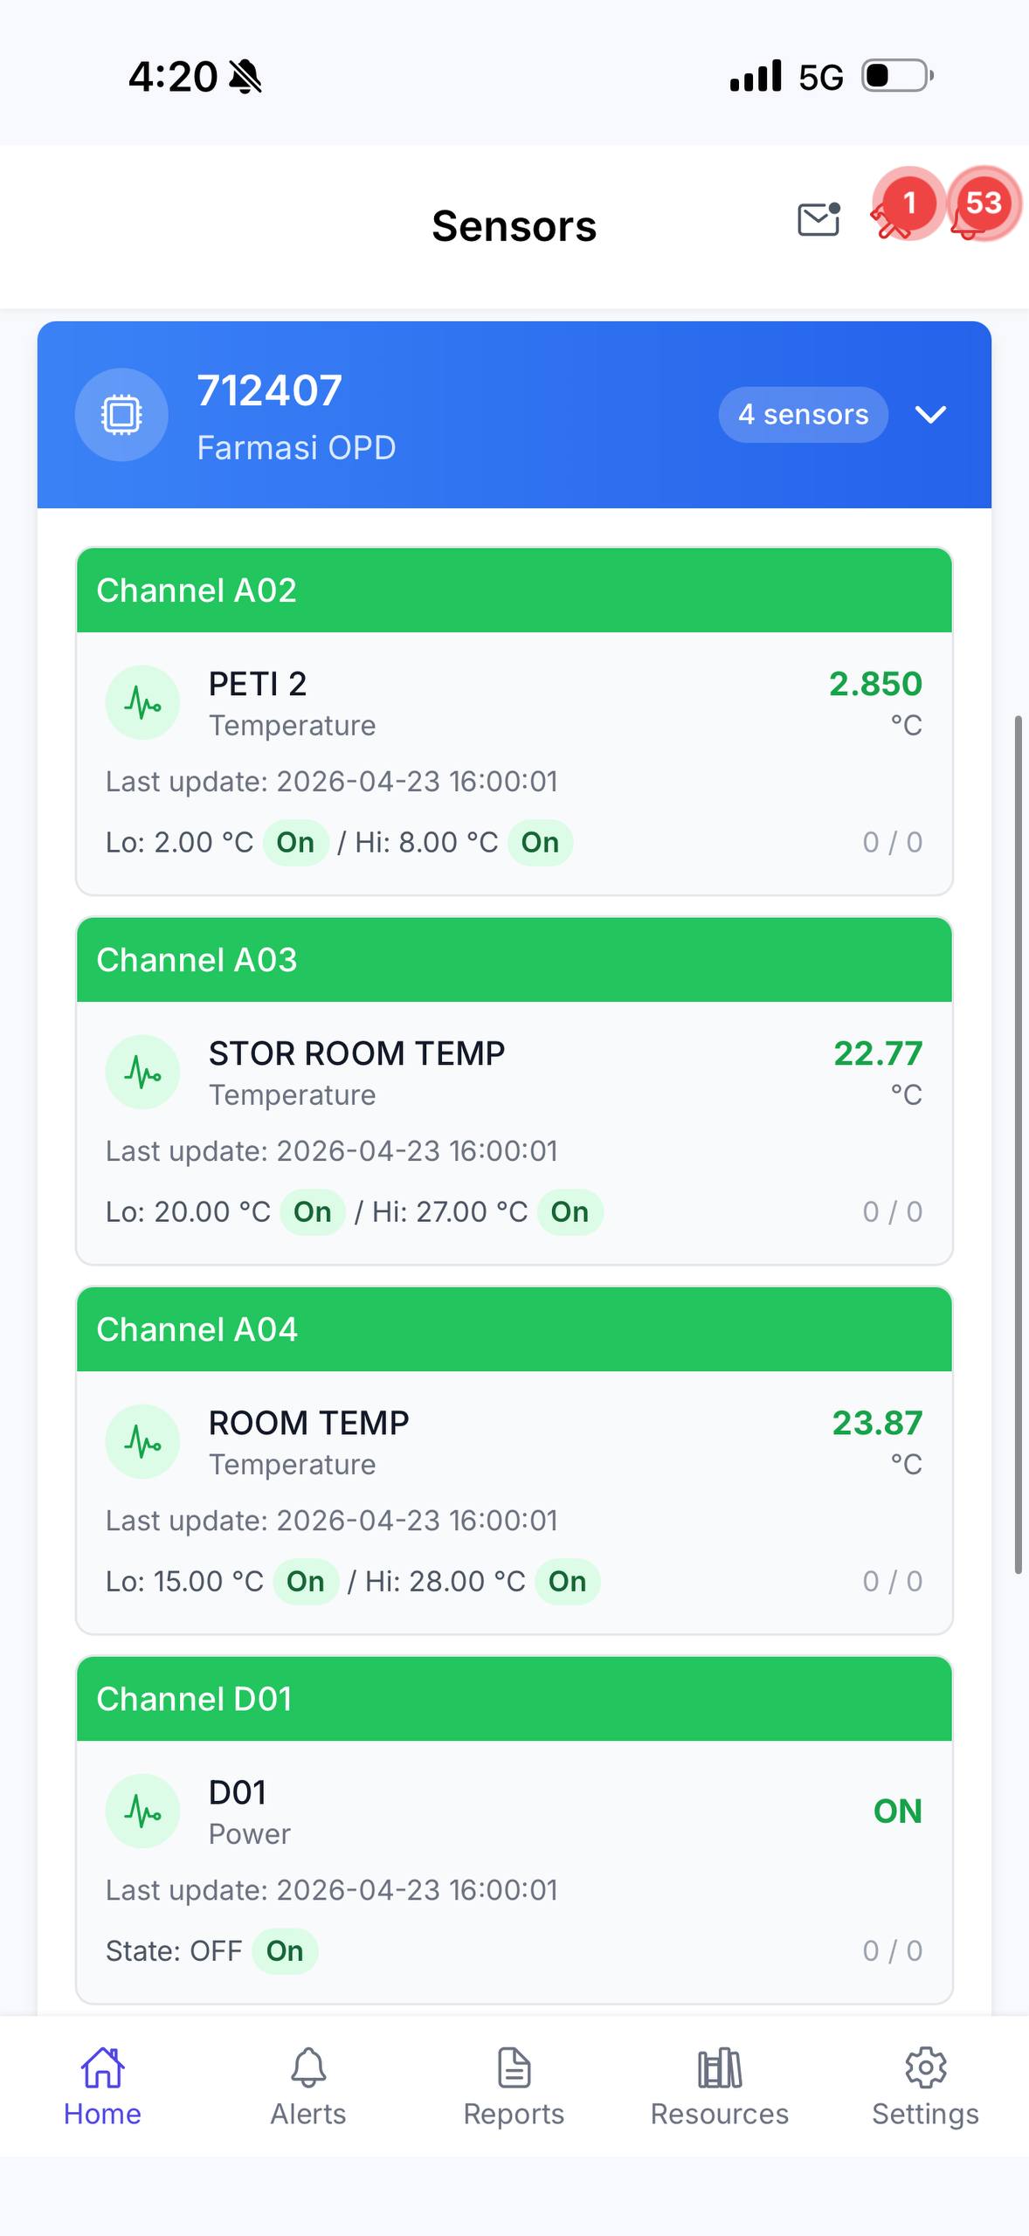Open the Reports tab

click(x=514, y=2086)
